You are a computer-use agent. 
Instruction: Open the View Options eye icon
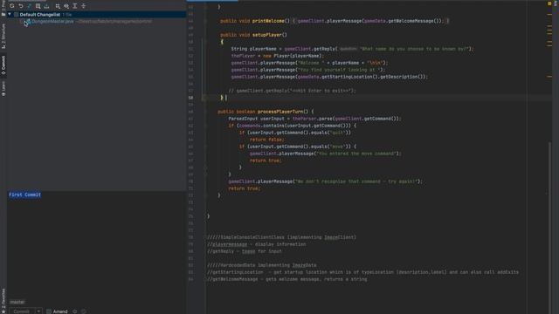click(66, 6)
